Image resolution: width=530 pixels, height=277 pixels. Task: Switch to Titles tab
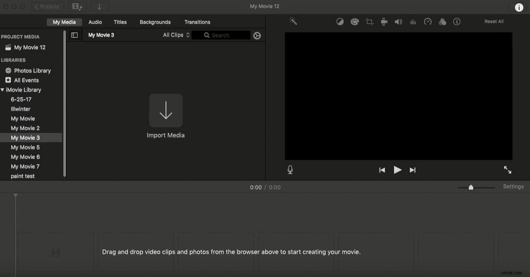click(120, 22)
